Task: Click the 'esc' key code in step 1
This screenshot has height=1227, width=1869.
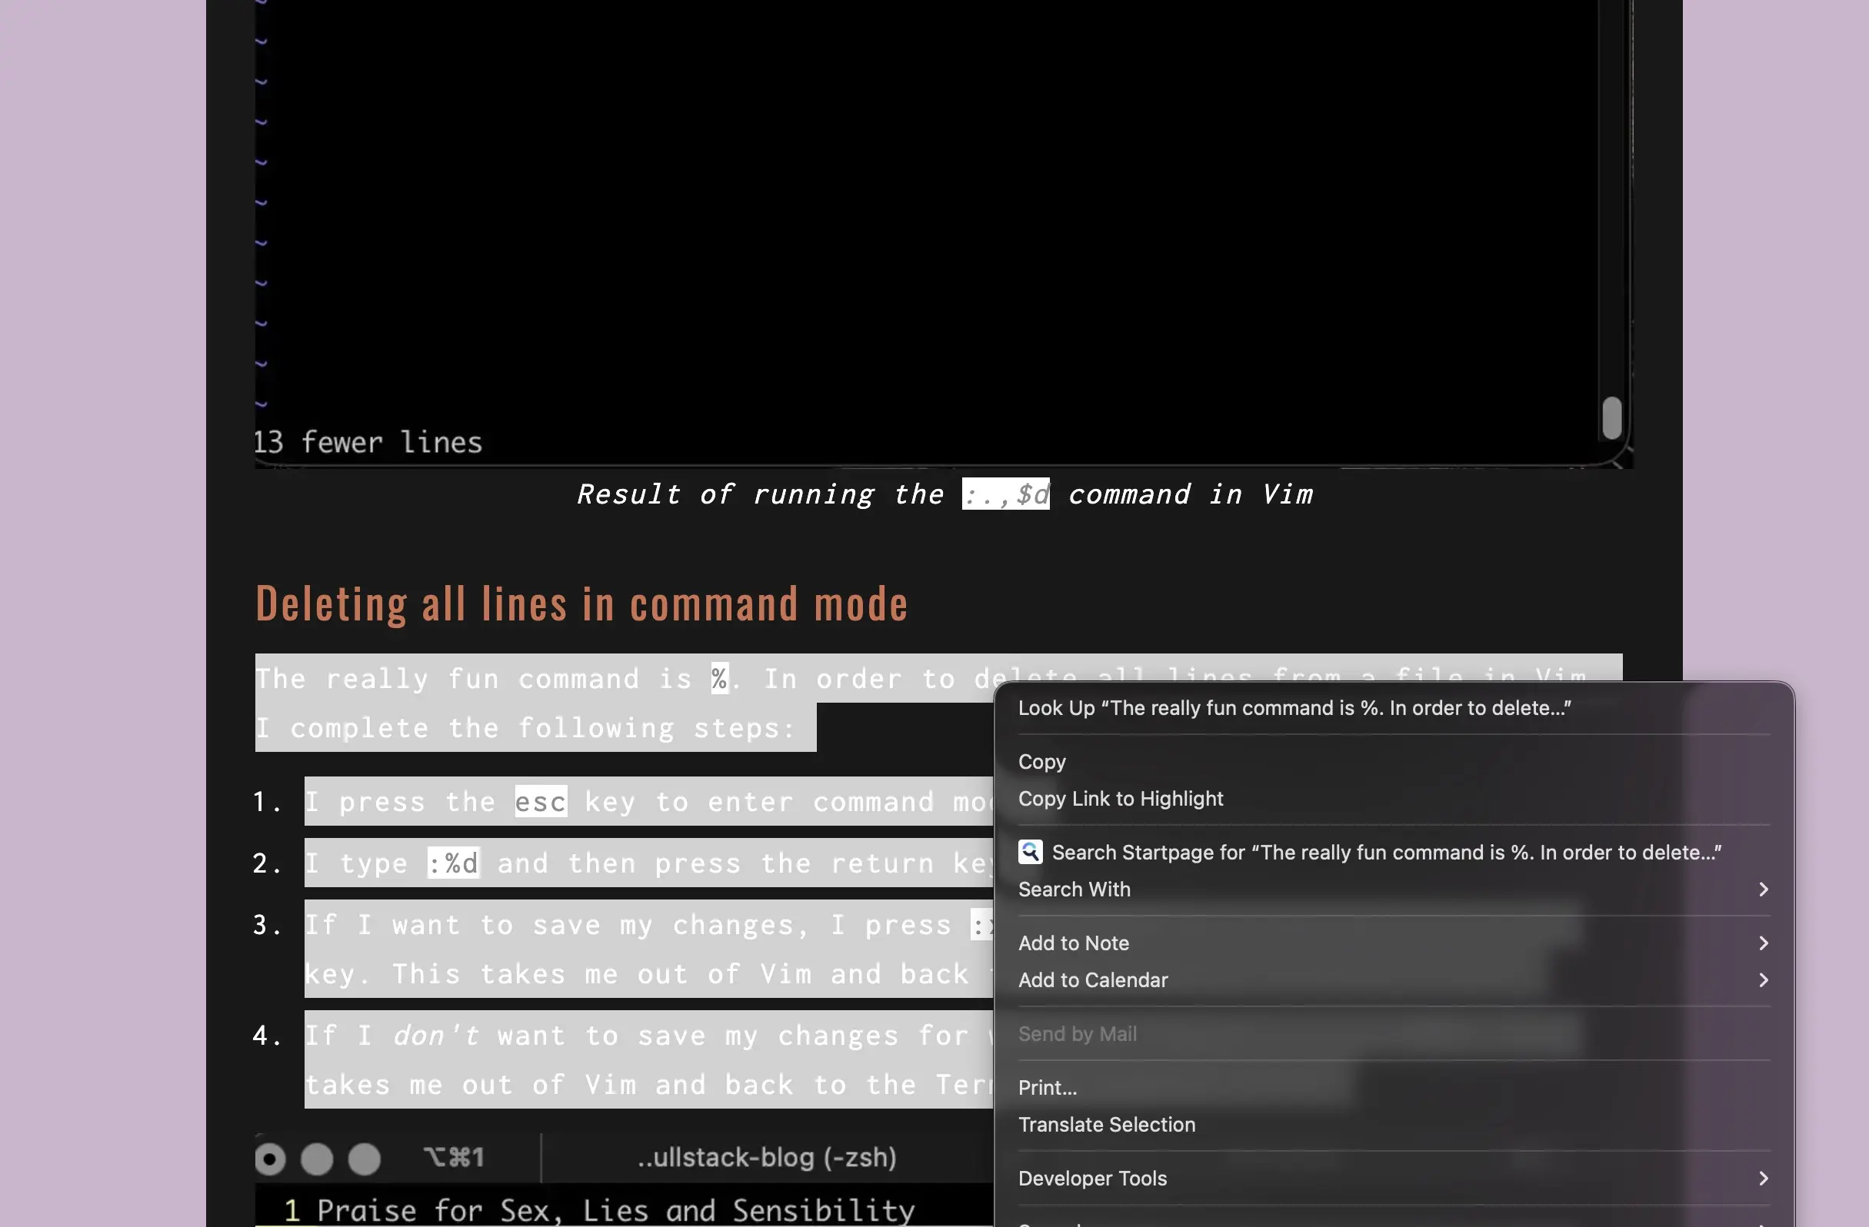Action: pyautogui.click(x=541, y=802)
